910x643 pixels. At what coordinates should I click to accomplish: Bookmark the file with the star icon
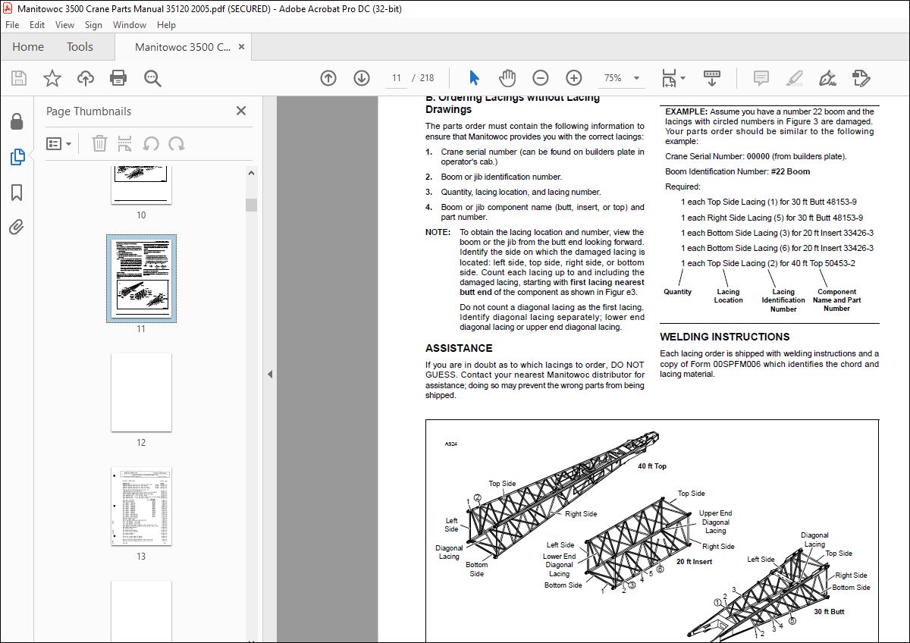[52, 78]
